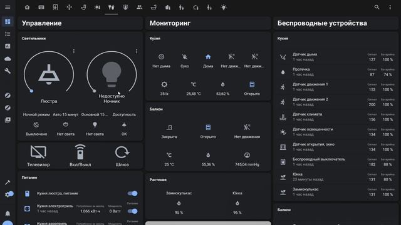This screenshot has height=225, width=401.
Task: Open developer tools hammer icon
Action: pyautogui.click(x=8, y=182)
